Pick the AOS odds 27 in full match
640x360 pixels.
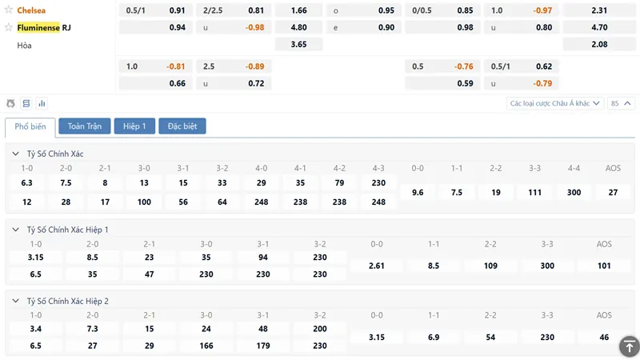click(x=613, y=192)
